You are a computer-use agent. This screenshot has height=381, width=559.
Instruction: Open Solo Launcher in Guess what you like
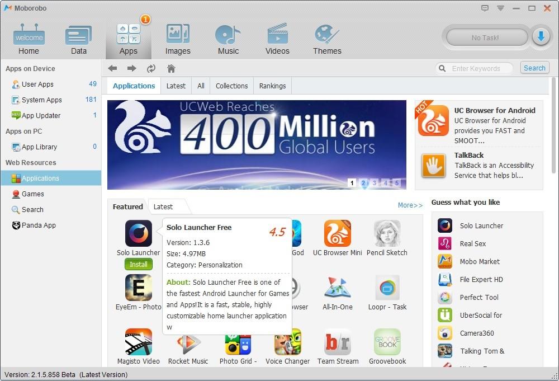pyautogui.click(x=481, y=225)
